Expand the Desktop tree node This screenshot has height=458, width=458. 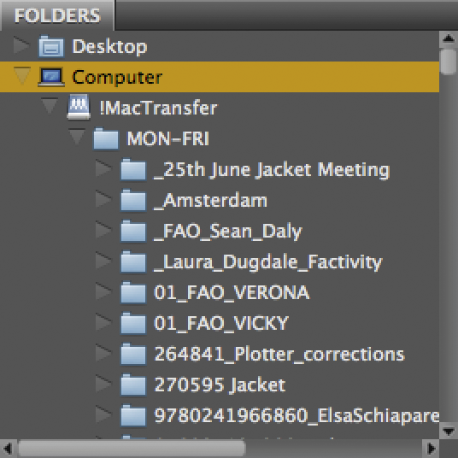(21, 46)
